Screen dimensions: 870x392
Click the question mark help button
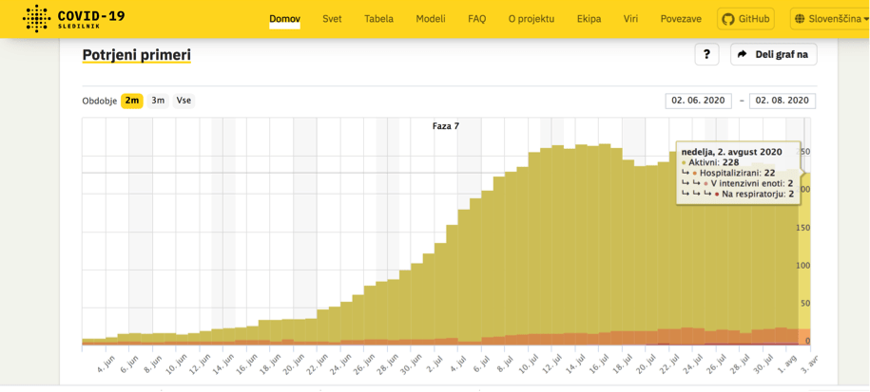[706, 55]
